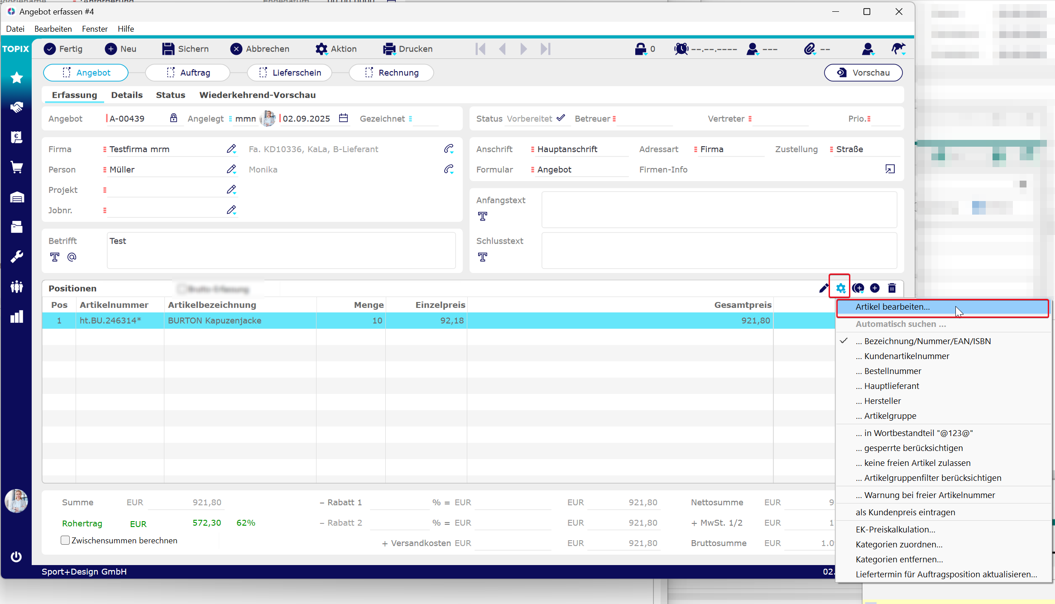Open the folder archive sidebar icon
The image size is (1055, 604).
point(17,227)
